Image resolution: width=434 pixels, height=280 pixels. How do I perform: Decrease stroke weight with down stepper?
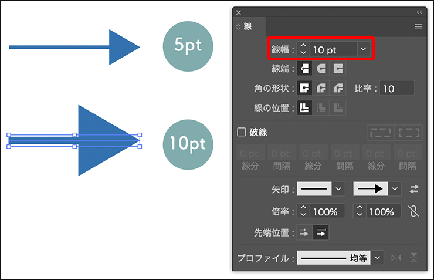coord(303,52)
